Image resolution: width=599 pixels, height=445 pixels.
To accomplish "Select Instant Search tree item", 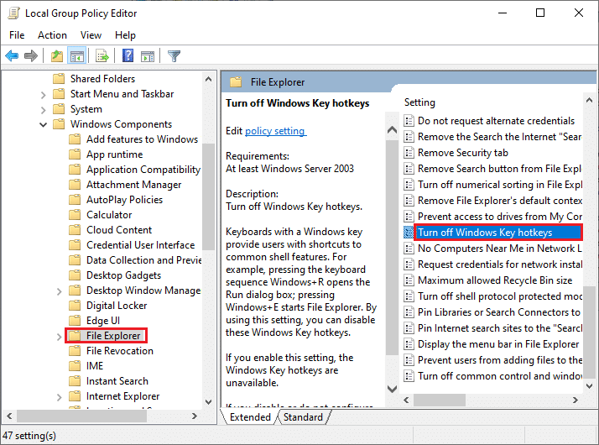I will (x=117, y=381).
